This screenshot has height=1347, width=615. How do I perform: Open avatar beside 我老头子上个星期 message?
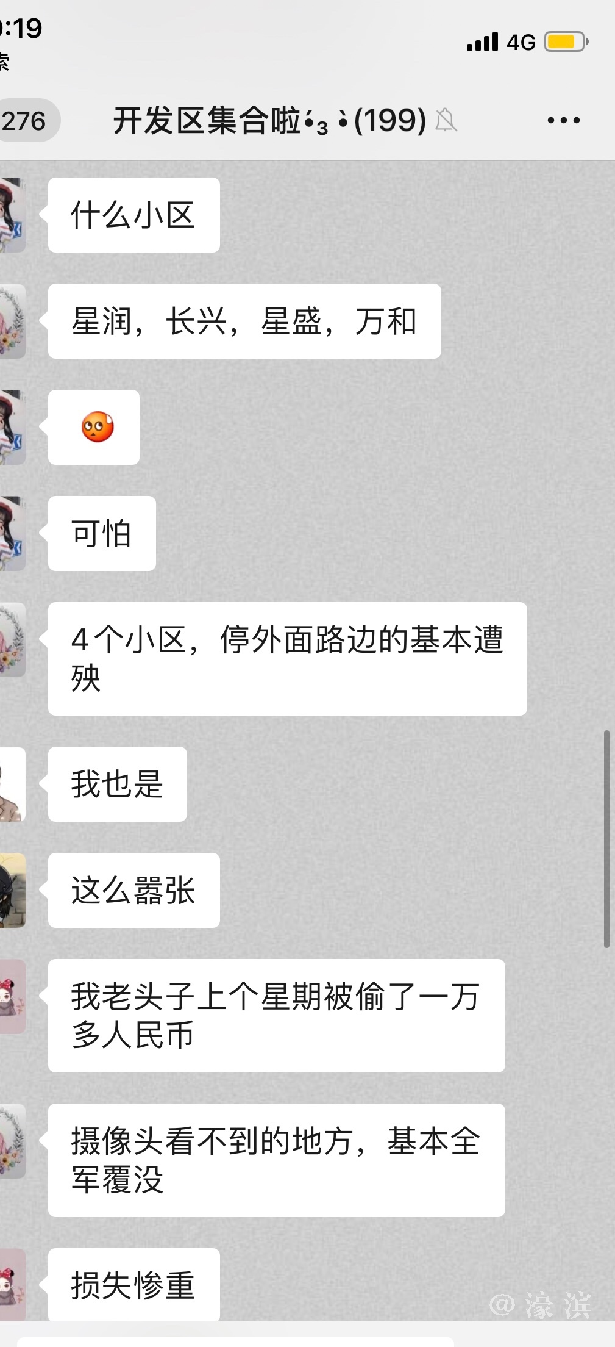click(x=12, y=996)
